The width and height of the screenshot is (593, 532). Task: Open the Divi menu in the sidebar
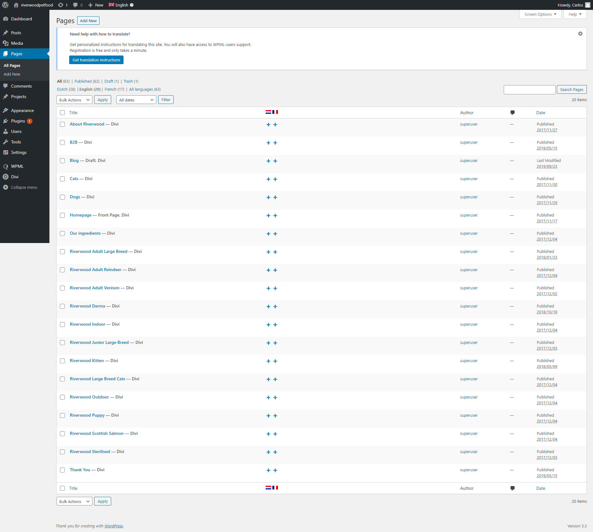[x=14, y=177]
